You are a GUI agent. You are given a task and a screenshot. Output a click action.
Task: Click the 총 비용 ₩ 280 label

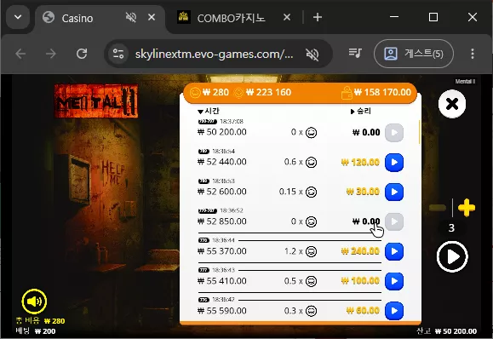(40, 321)
